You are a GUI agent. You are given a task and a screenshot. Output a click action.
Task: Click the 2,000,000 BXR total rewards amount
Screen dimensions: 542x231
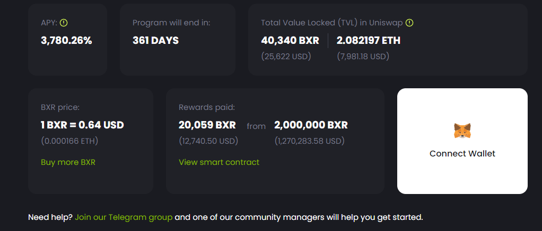(x=311, y=125)
